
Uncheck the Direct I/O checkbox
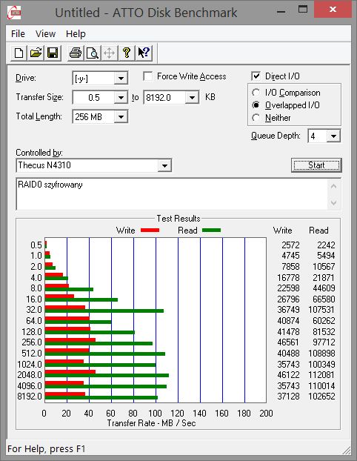(x=256, y=76)
